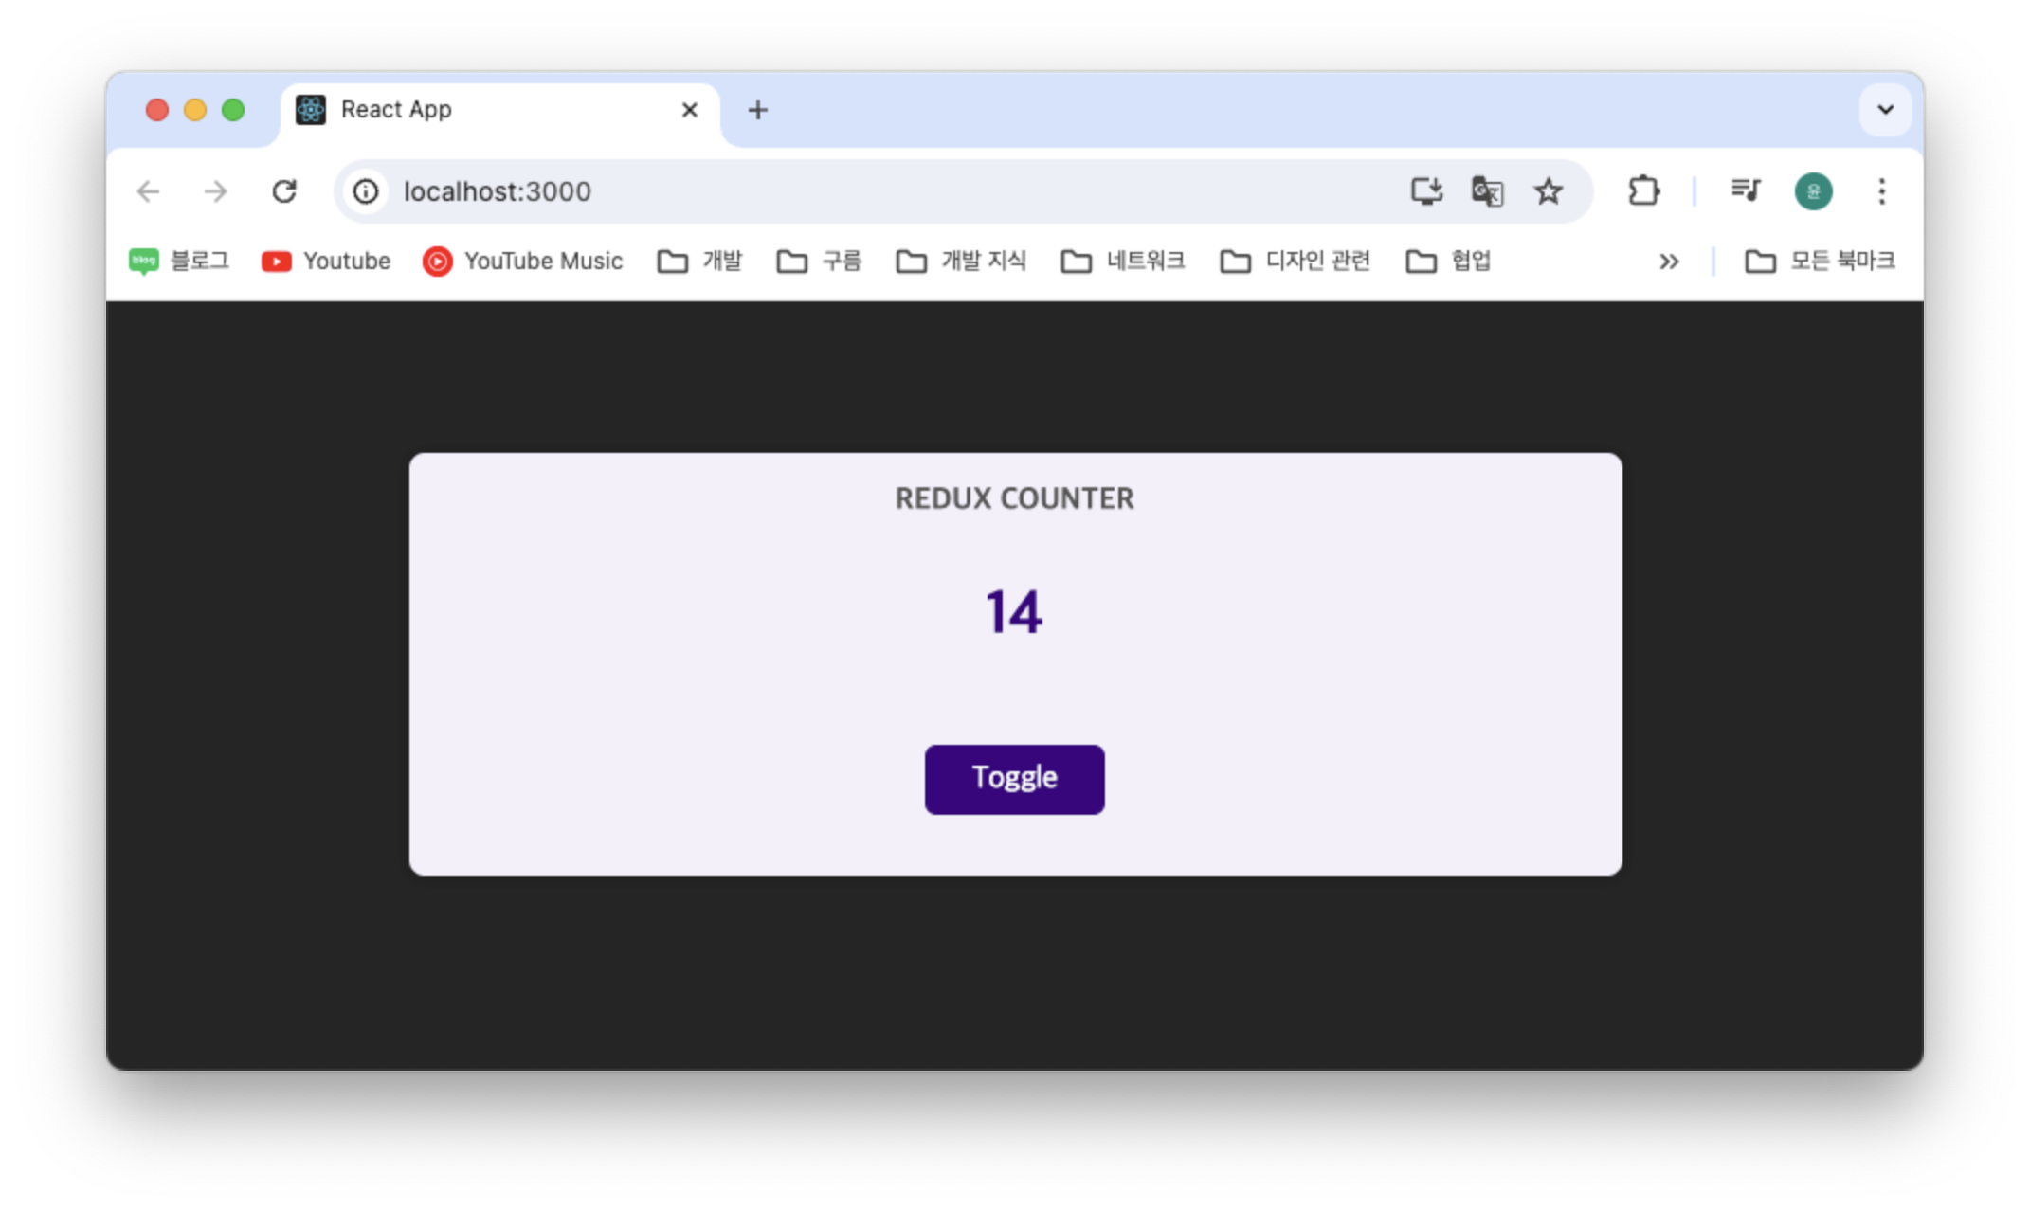Open the YouTube Music bookmark
The width and height of the screenshot is (2030, 1211).
coord(523,262)
